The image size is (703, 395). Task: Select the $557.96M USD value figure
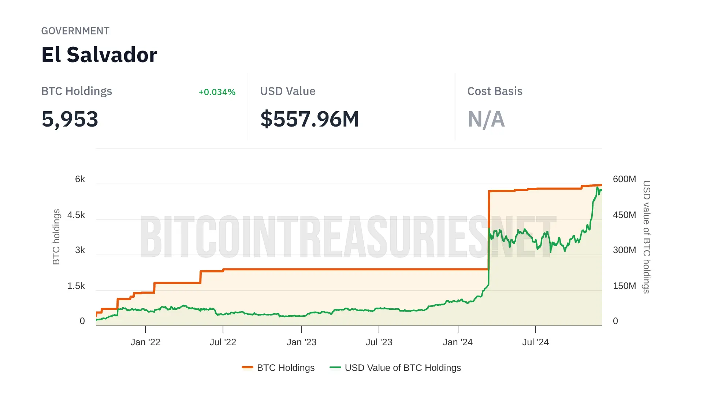tap(309, 119)
